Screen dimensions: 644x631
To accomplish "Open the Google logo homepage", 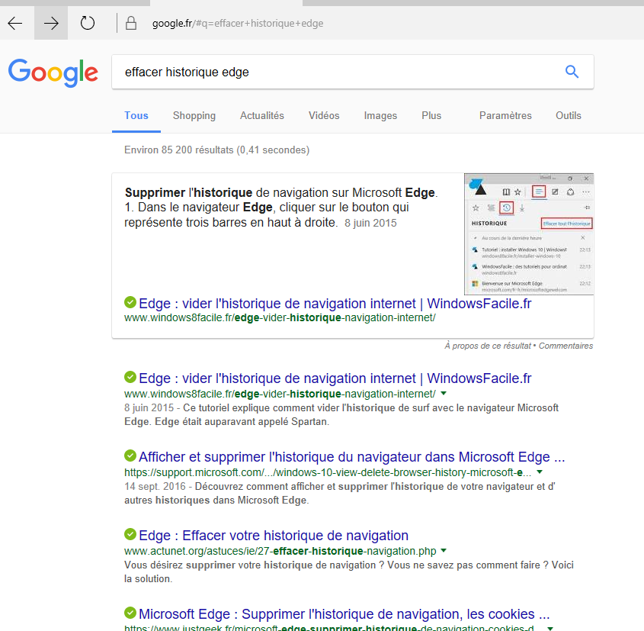I will 53,72.
